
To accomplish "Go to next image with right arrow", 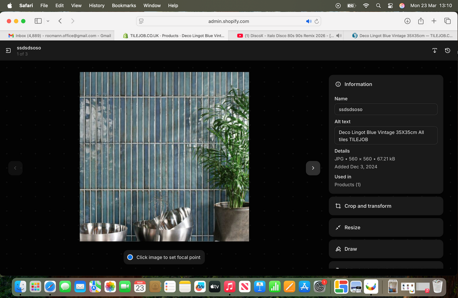I will click(313, 168).
